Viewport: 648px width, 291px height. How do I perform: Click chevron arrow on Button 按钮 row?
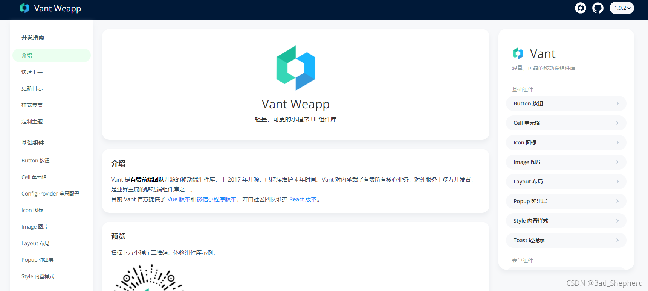617,103
